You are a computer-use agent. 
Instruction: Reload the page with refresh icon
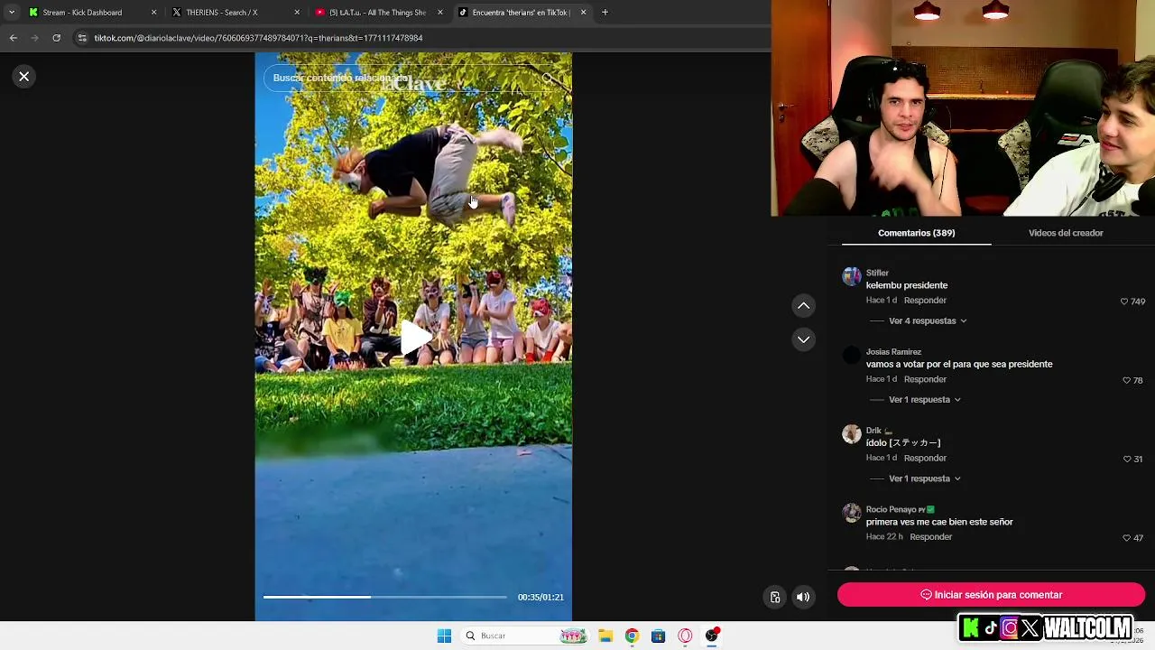tap(56, 38)
